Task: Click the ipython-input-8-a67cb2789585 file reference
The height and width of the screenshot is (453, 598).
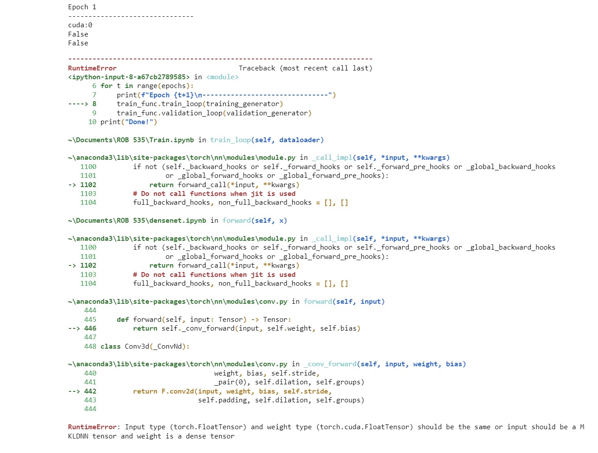Action: coord(129,77)
